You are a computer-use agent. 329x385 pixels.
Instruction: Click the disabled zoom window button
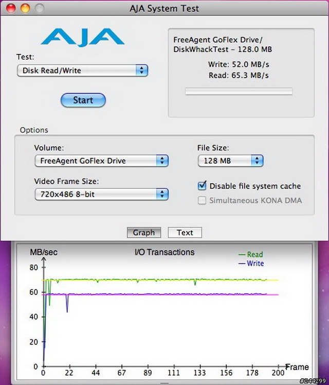[x=40, y=8]
